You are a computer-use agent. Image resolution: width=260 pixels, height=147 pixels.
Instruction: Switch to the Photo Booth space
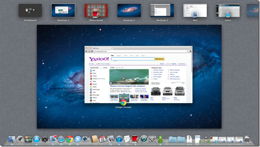pos(96,11)
